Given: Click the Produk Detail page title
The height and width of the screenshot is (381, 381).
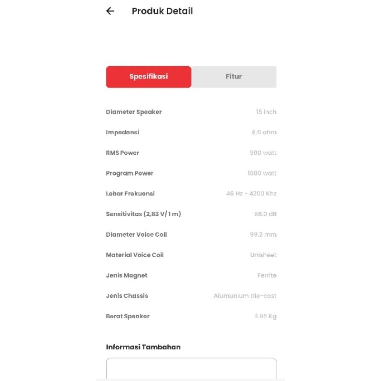Looking at the screenshot, I should (162, 11).
